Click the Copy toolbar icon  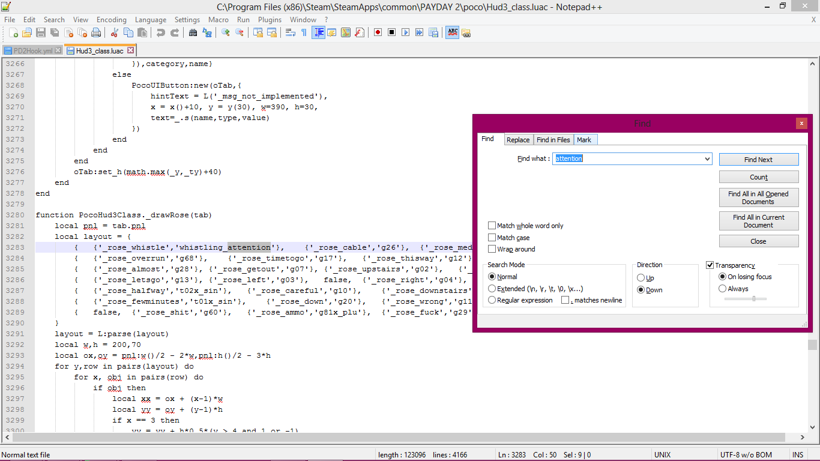128,32
